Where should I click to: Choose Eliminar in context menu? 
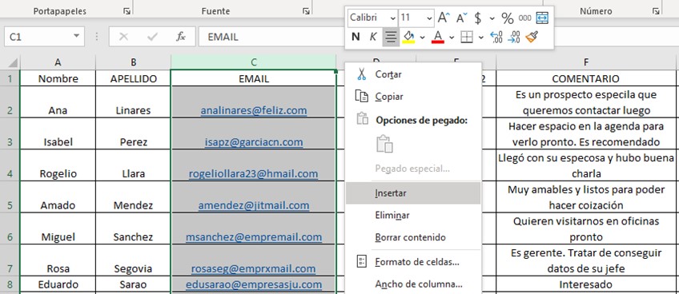pos(413,215)
